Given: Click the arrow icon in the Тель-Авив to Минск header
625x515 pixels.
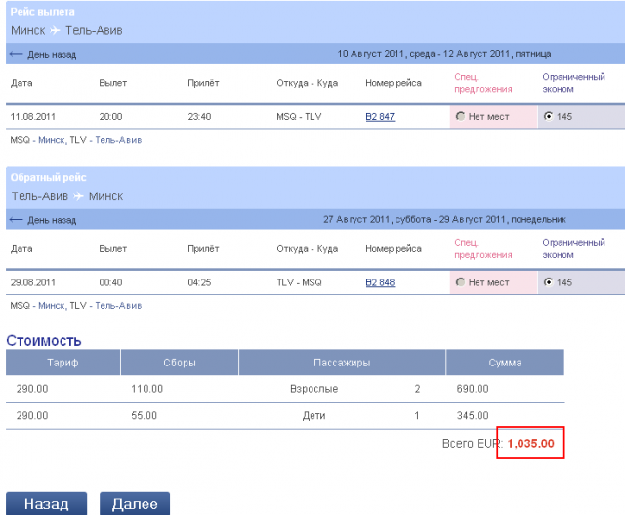Looking at the screenshot, I should [x=77, y=196].
